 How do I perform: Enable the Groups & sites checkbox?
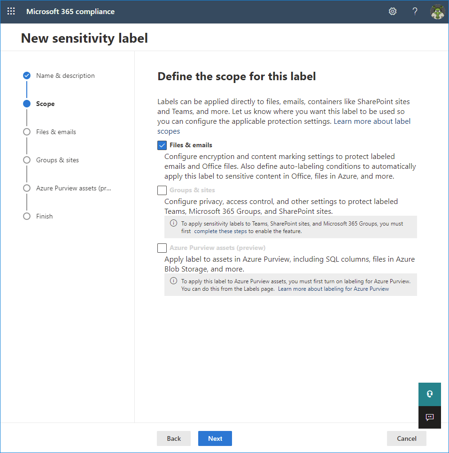162,190
